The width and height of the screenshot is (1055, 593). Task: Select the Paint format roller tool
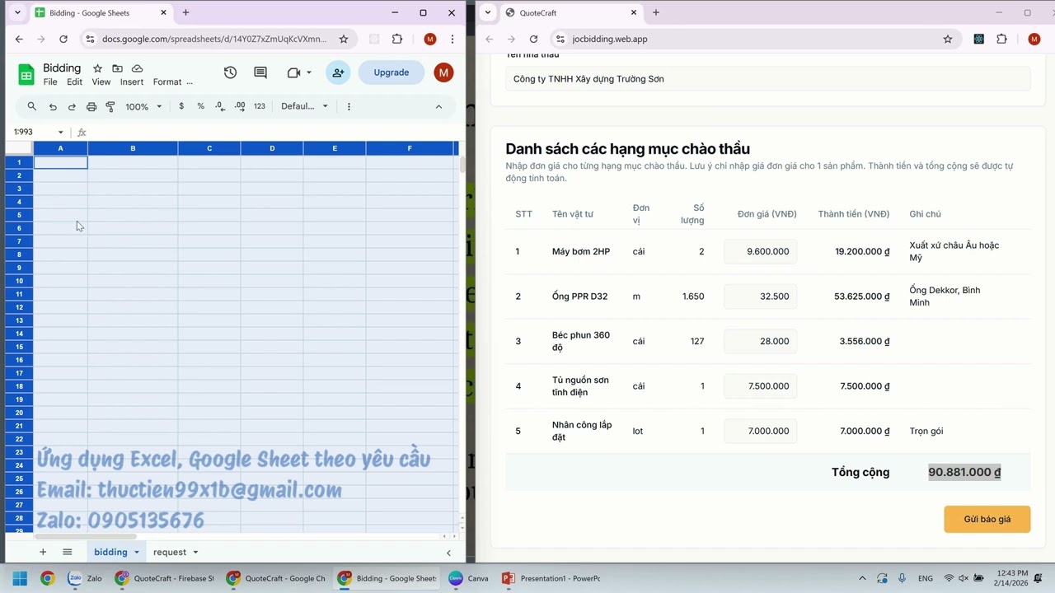tap(110, 106)
